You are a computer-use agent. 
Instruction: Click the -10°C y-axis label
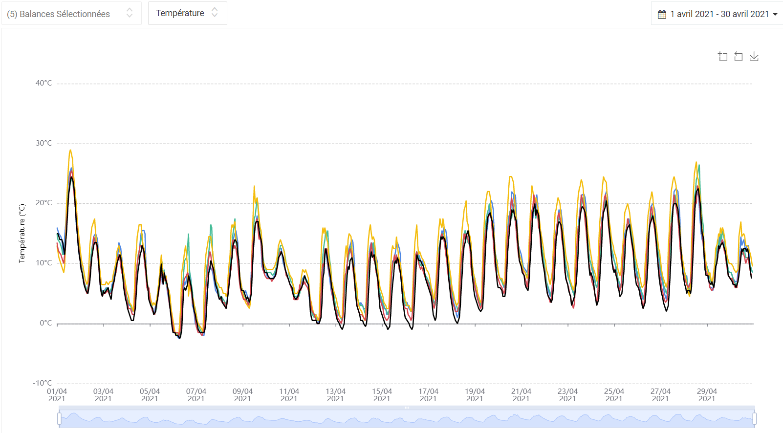pos(42,383)
